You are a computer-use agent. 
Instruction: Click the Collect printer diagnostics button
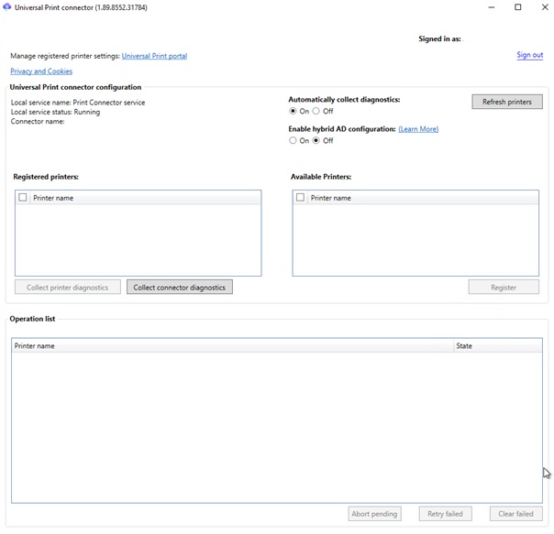pyautogui.click(x=68, y=288)
